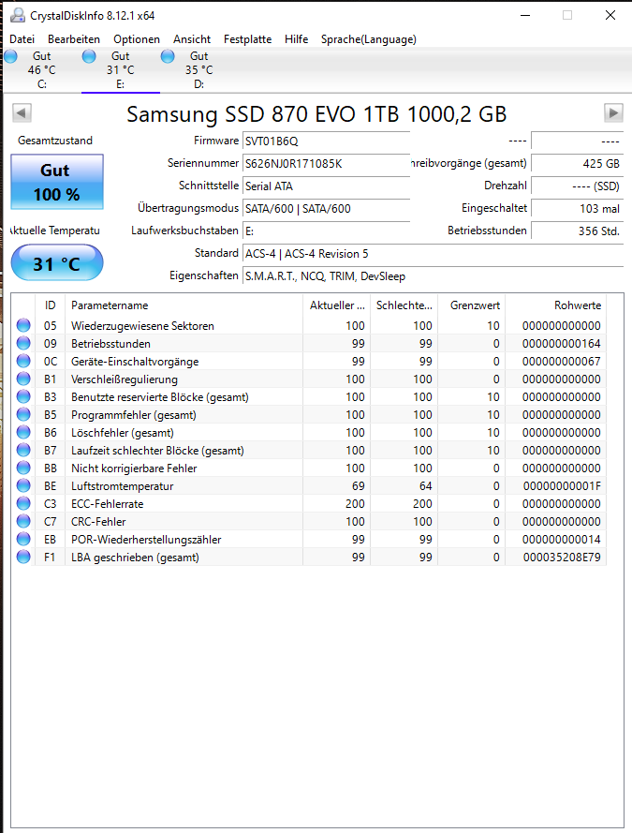The height and width of the screenshot is (833, 632).
Task: Click raw value 000000000164
Action: pyautogui.click(x=562, y=344)
